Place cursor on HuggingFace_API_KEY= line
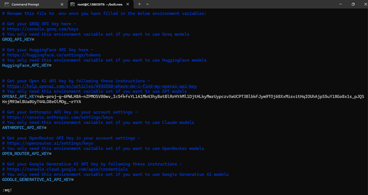Screen dimensions: 368x195 point(27,65)
